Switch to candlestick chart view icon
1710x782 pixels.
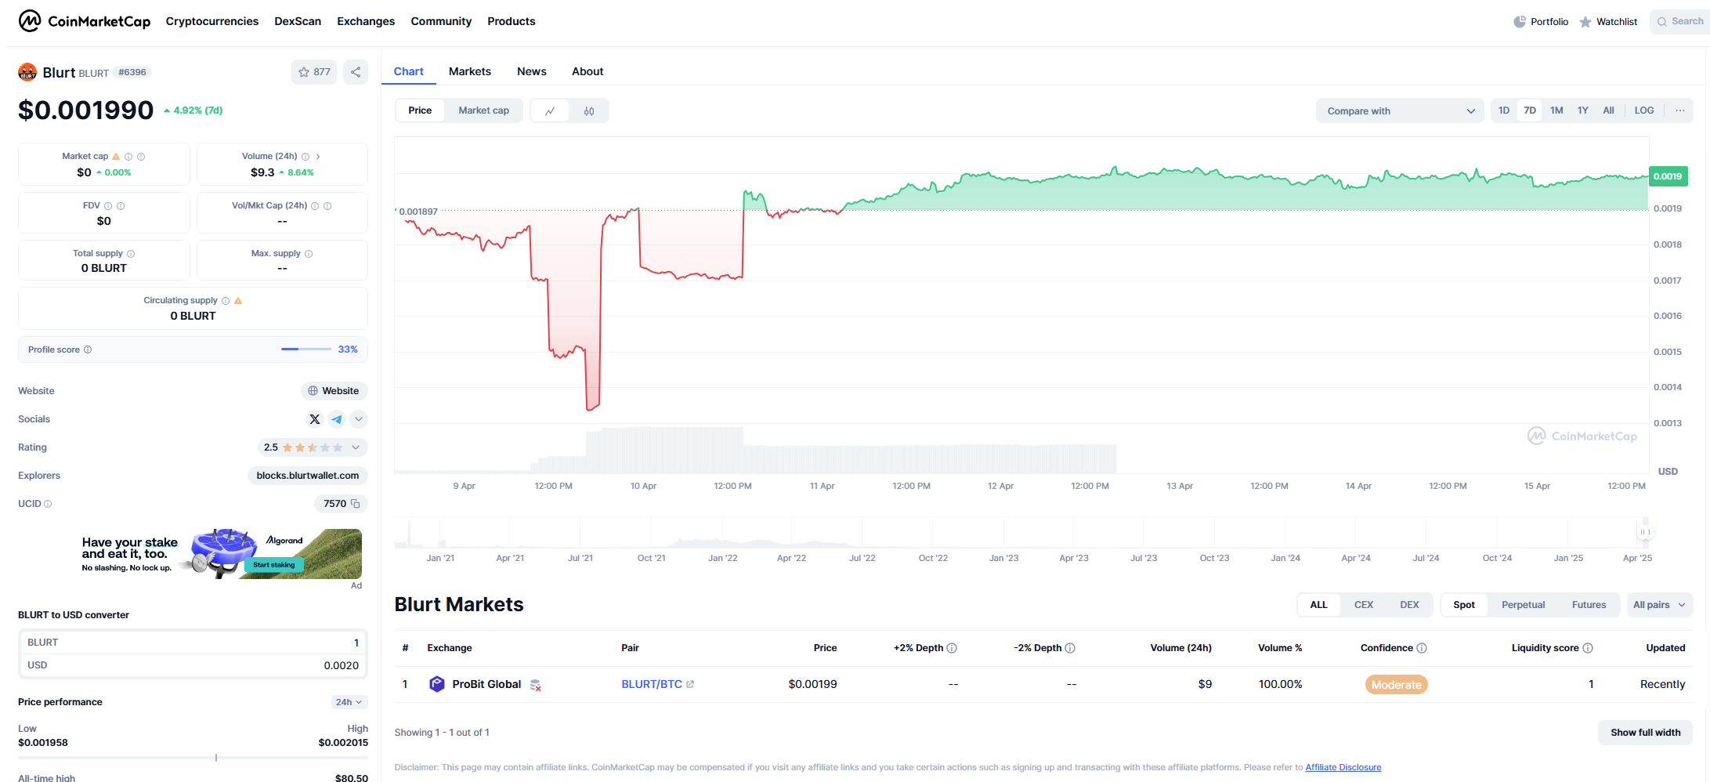coord(589,110)
